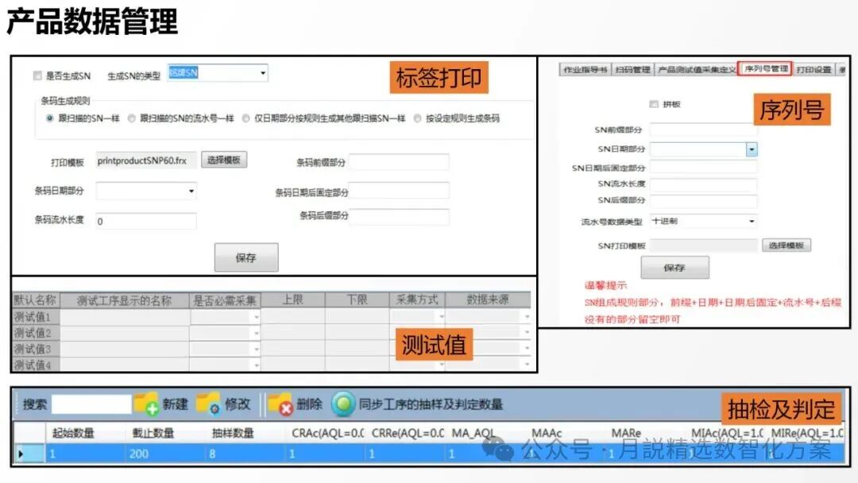Image resolution: width=858 pixels, height=483 pixels.
Task: Open the 流水号数据类型 dropdown showing 十进制
Action: (x=752, y=221)
